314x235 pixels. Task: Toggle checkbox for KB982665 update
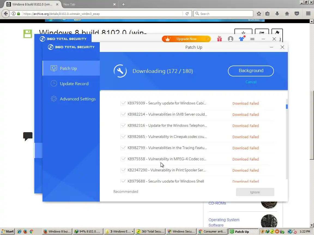(123, 137)
